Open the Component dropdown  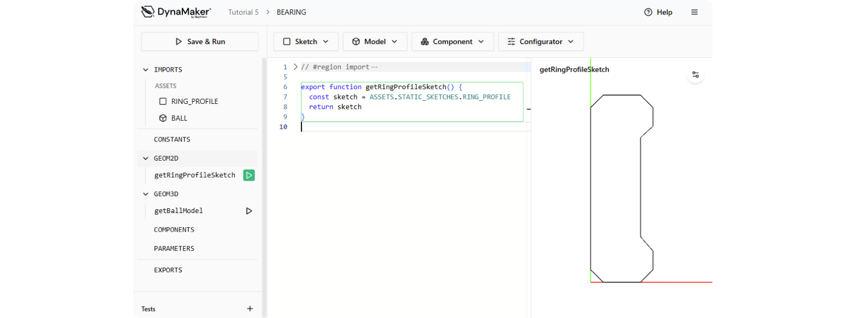[452, 41]
